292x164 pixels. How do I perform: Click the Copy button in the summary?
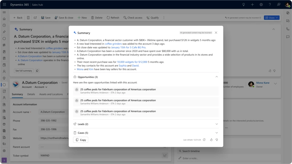(x=80, y=140)
